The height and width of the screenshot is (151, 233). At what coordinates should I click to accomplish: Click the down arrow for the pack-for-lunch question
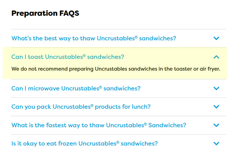pos(216,107)
